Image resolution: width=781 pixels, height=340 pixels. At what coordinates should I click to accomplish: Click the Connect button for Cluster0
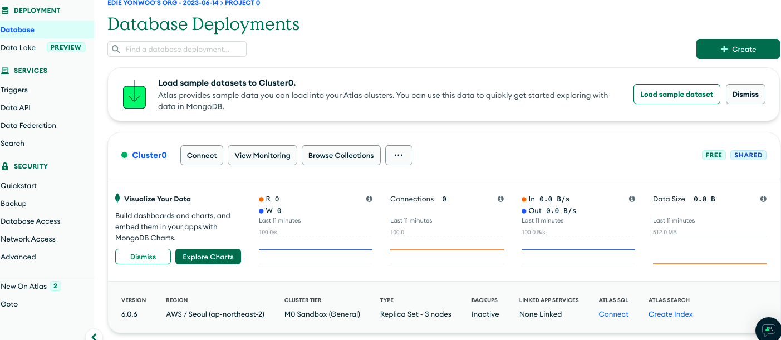click(x=202, y=155)
